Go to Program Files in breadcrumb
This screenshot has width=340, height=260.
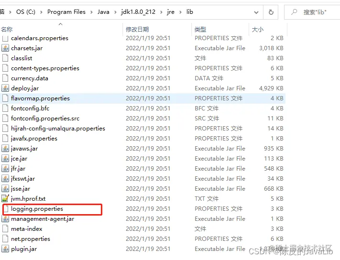(66, 11)
